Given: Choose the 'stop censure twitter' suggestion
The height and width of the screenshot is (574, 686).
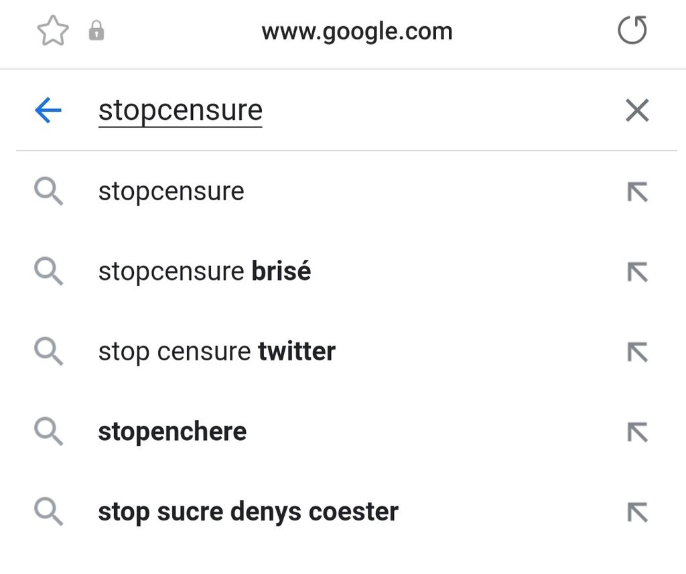Looking at the screenshot, I should pyautogui.click(x=216, y=352).
